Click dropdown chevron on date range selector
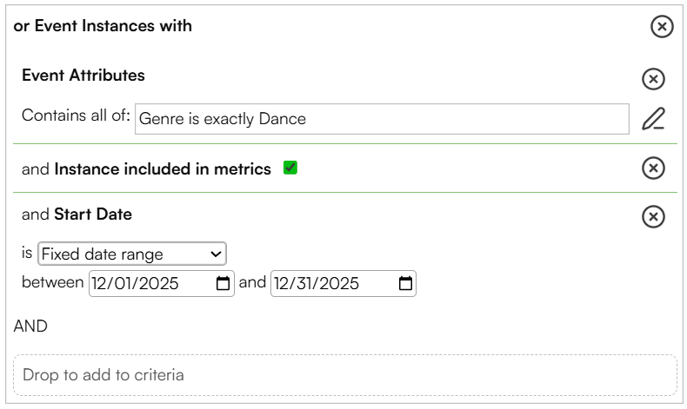Screen dimensions: 687x409 tap(216, 254)
